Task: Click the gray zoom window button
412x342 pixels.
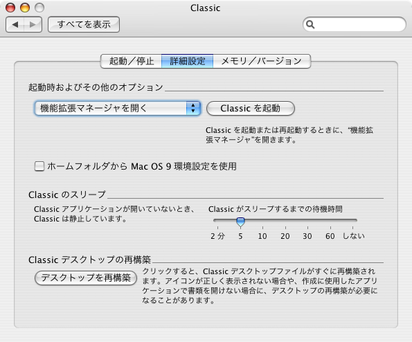Action: (39, 8)
